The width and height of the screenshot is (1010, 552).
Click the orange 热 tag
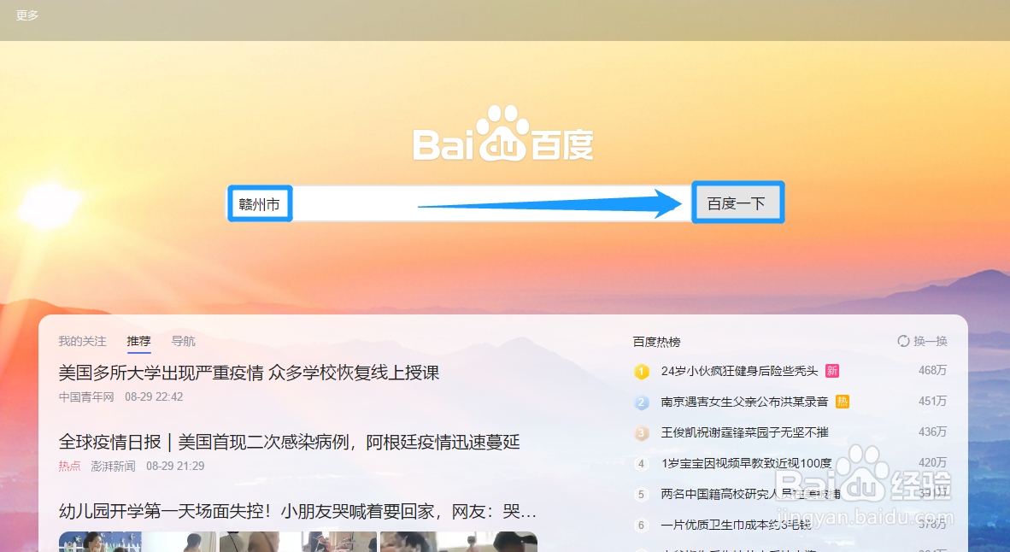pyautogui.click(x=842, y=402)
